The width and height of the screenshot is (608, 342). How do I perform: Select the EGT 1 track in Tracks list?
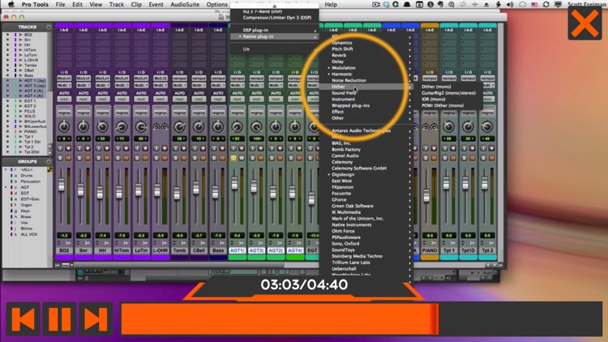[x=29, y=100]
